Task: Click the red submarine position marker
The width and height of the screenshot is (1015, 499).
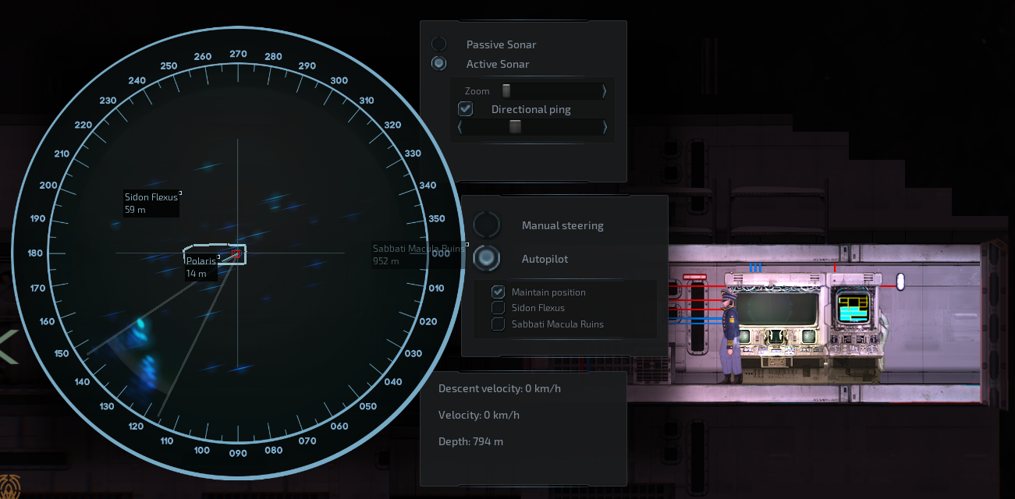Action: pos(234,254)
